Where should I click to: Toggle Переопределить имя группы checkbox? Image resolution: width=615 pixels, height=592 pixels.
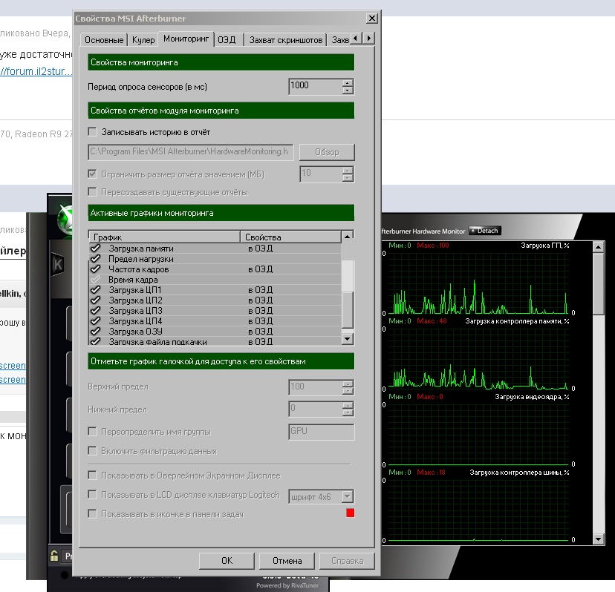coord(93,431)
